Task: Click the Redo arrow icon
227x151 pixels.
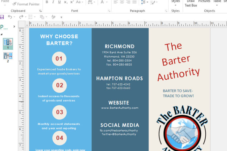Action: (x=21, y=17)
